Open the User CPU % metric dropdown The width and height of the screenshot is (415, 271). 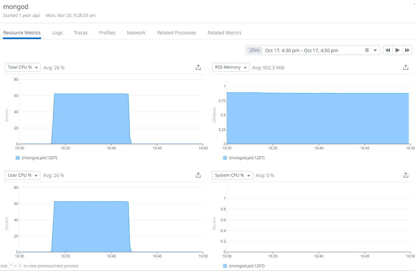(23, 175)
